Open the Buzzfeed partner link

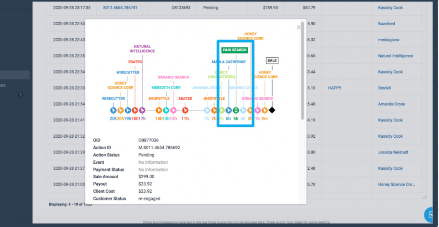[x=387, y=24]
